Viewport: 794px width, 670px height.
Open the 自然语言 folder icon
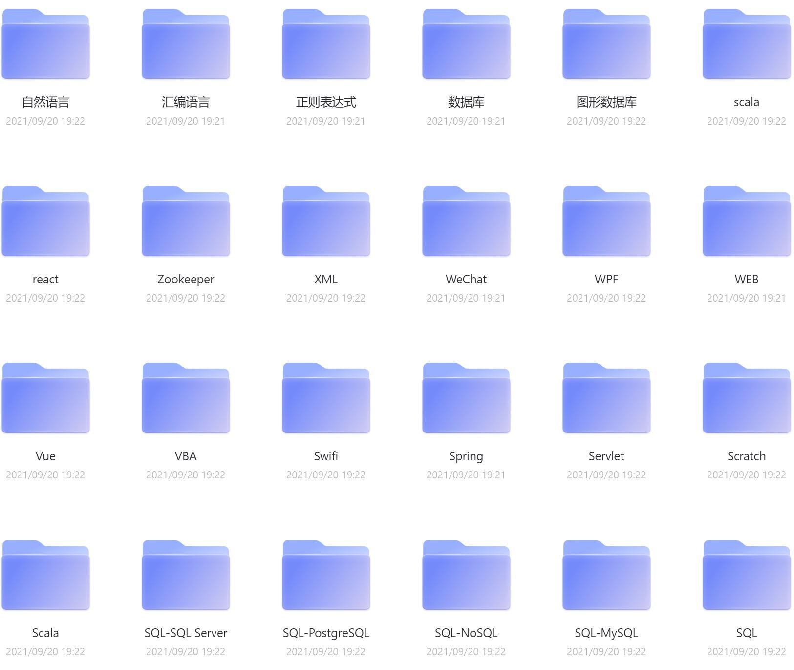(x=45, y=43)
